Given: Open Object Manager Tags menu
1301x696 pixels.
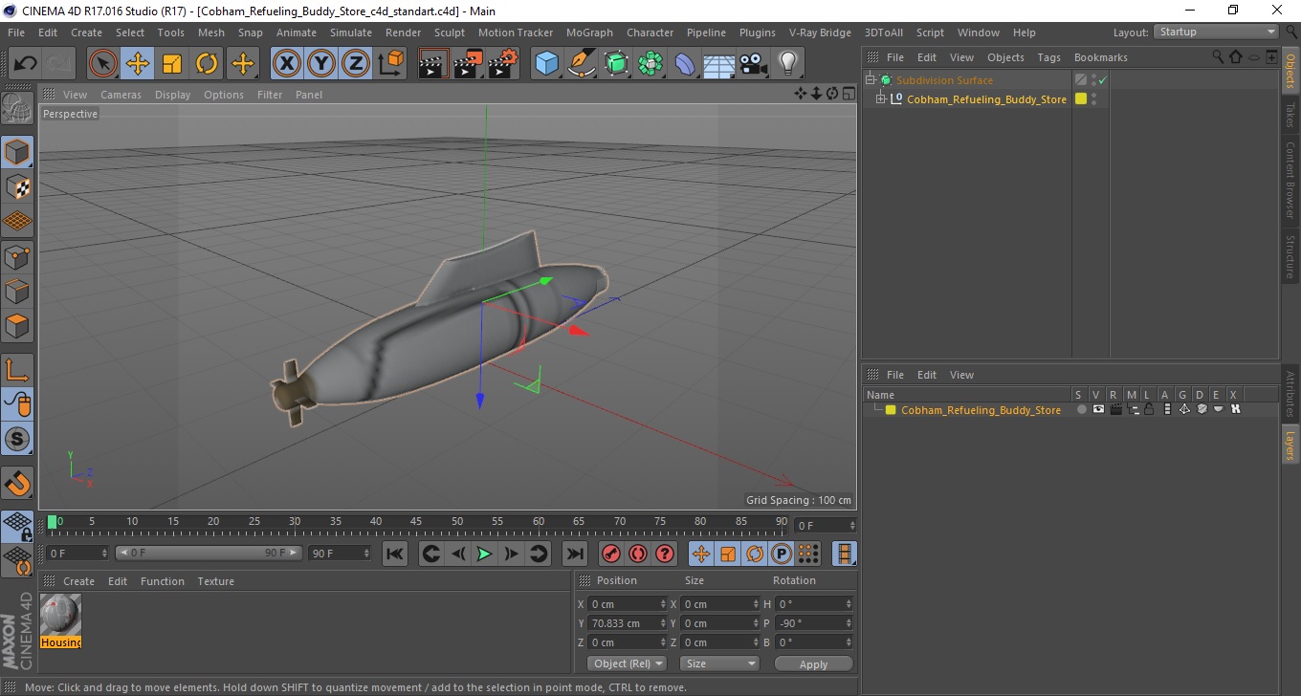Looking at the screenshot, I should click(x=1048, y=57).
